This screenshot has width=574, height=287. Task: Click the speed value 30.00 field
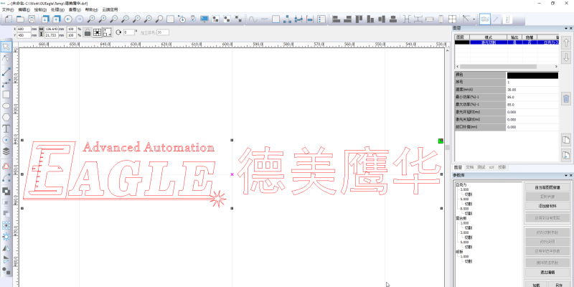tap(532, 89)
